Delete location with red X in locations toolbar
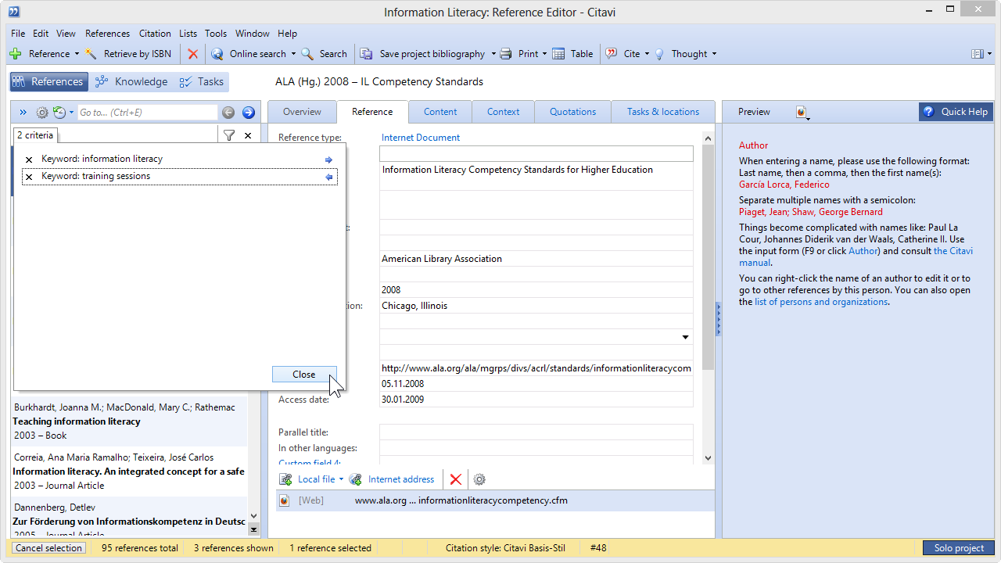Screen dimensions: 1001x563 (456, 479)
